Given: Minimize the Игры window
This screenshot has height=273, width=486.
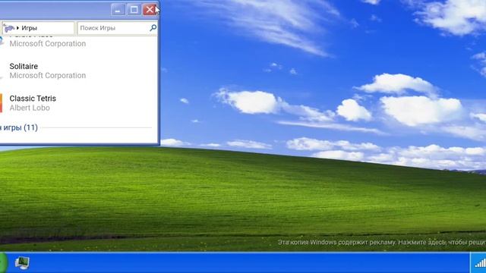Looking at the screenshot, I should [118, 10].
